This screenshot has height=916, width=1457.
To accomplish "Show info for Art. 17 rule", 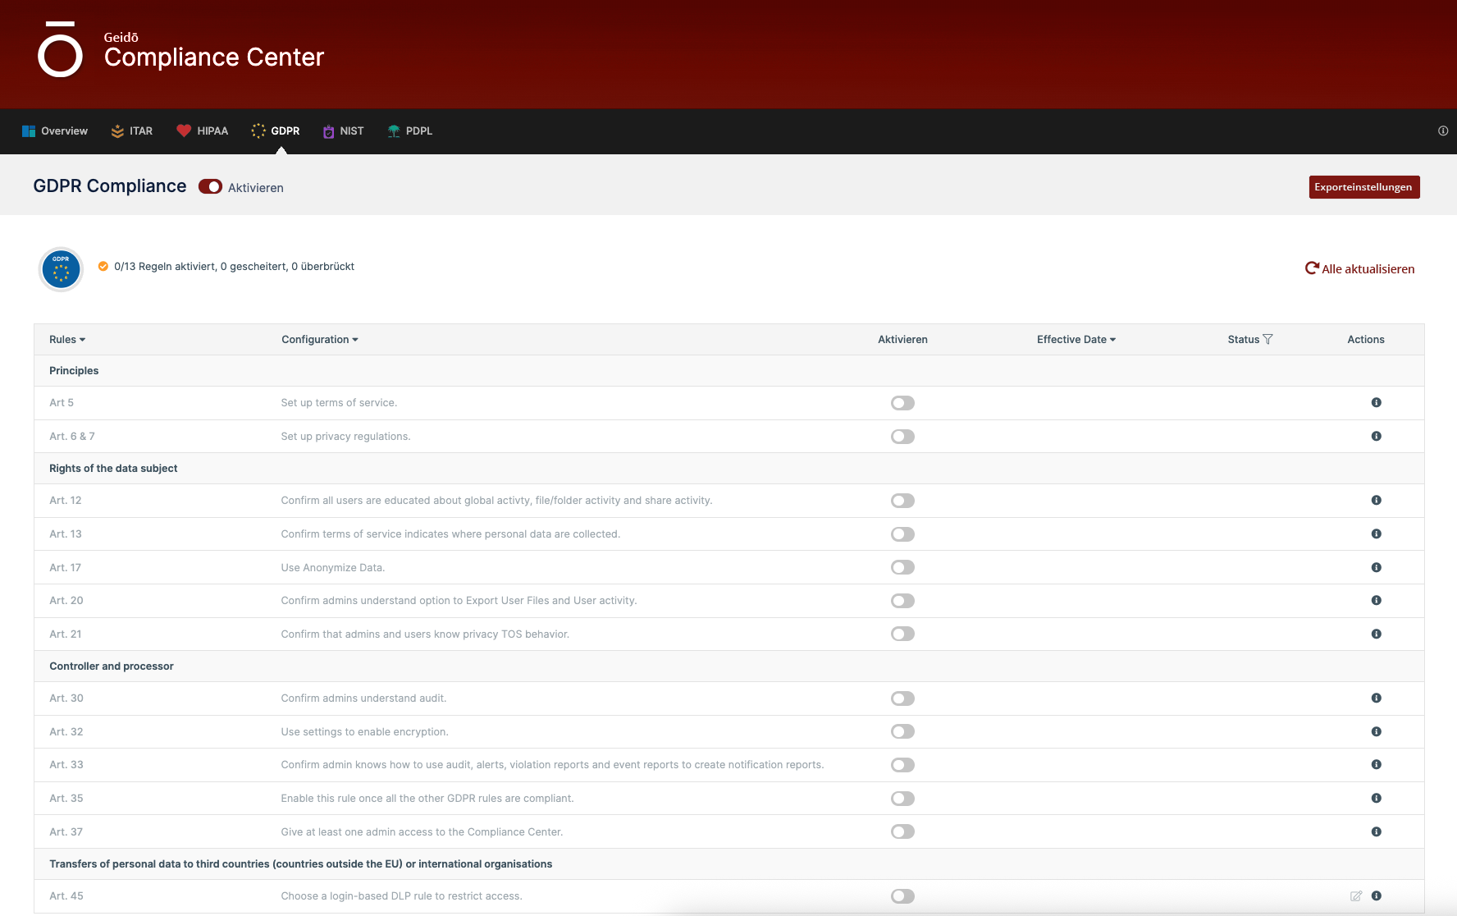I will 1376,568.
